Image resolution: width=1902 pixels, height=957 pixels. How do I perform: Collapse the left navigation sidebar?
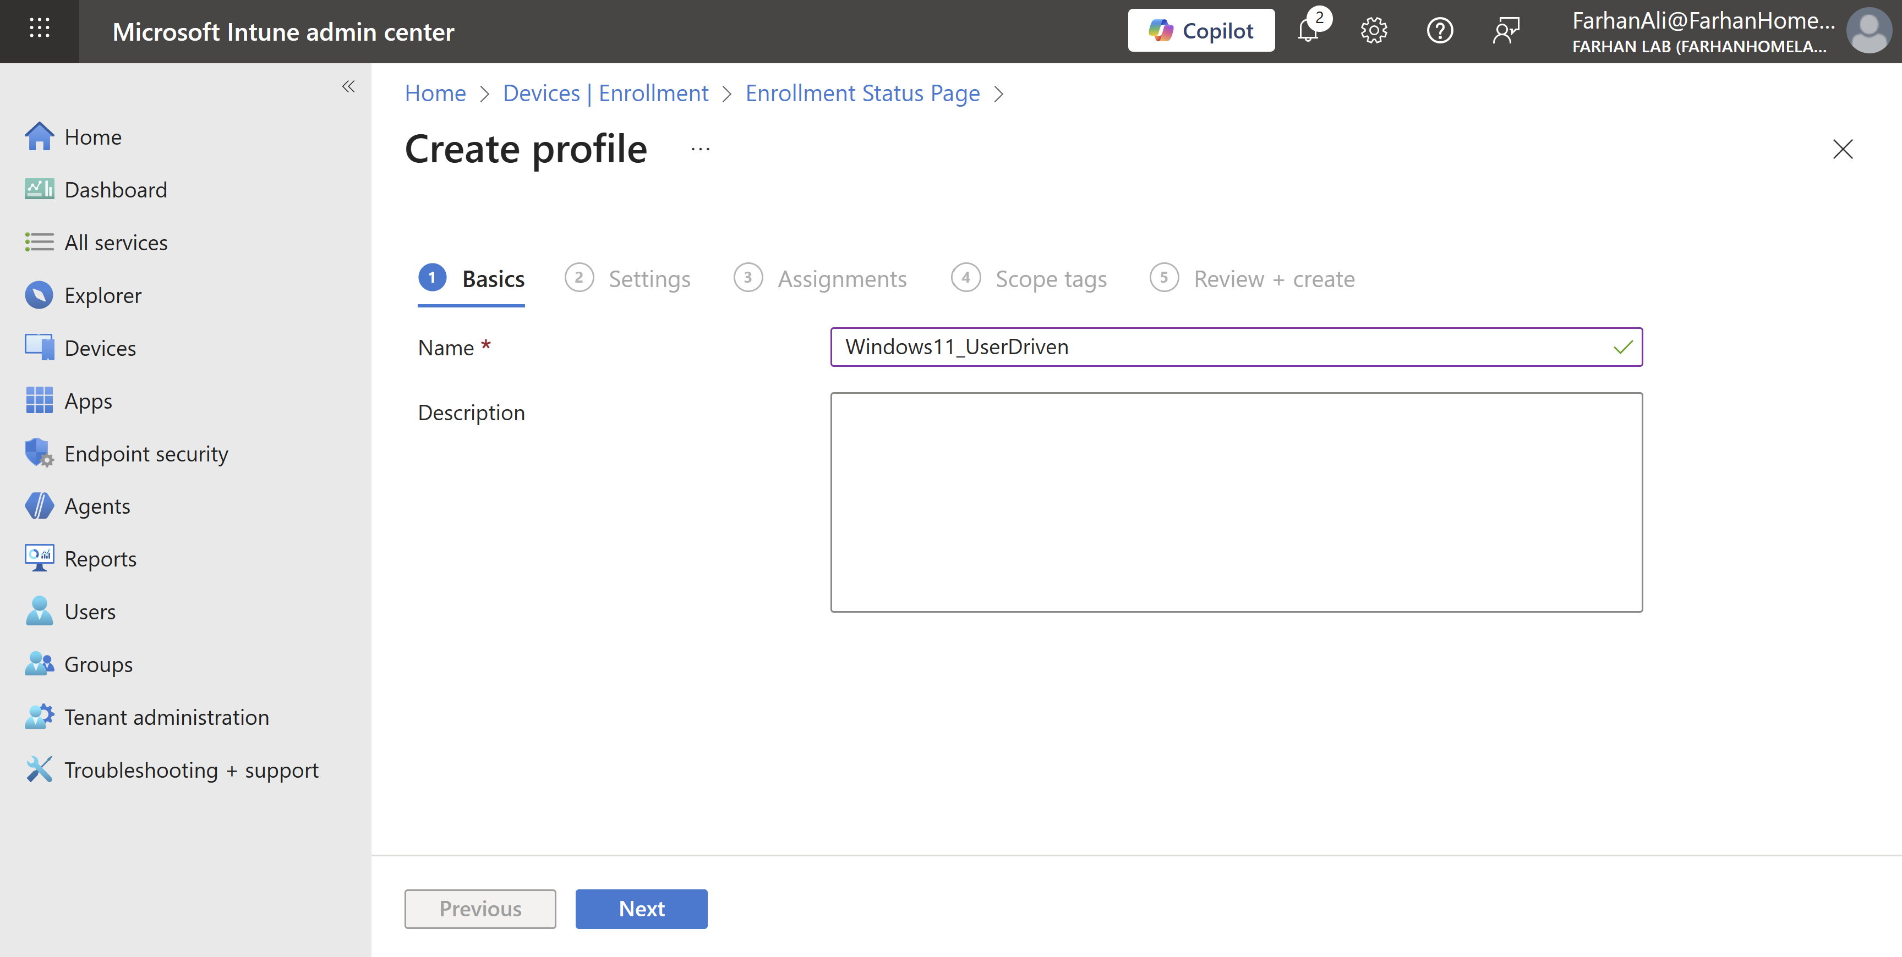click(348, 86)
